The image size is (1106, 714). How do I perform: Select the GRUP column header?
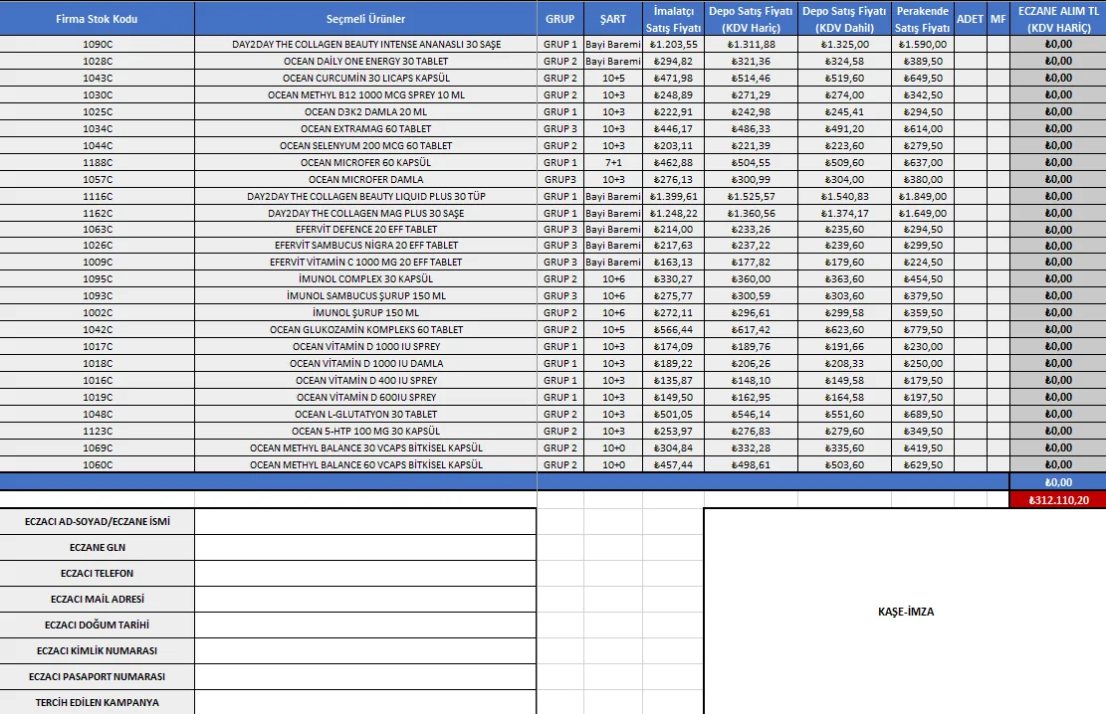pos(560,18)
